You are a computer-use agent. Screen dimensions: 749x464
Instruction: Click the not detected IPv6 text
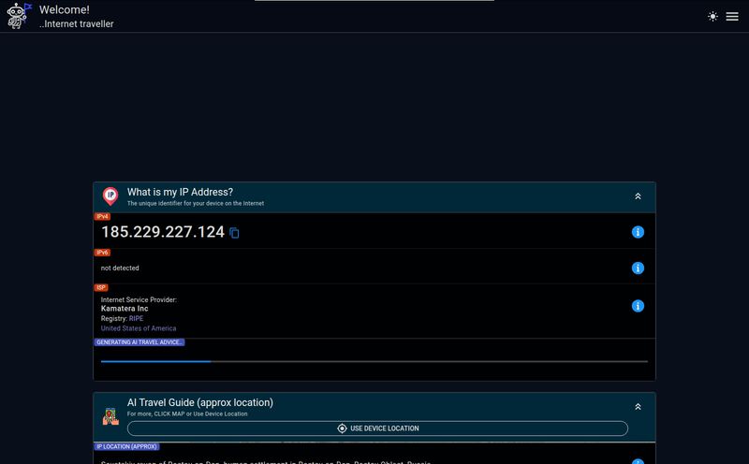click(x=120, y=268)
